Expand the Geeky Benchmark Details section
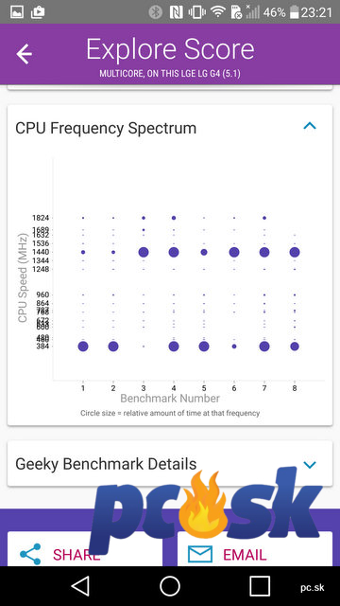 click(x=310, y=465)
